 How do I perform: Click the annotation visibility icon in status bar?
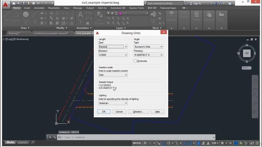pos(203,143)
